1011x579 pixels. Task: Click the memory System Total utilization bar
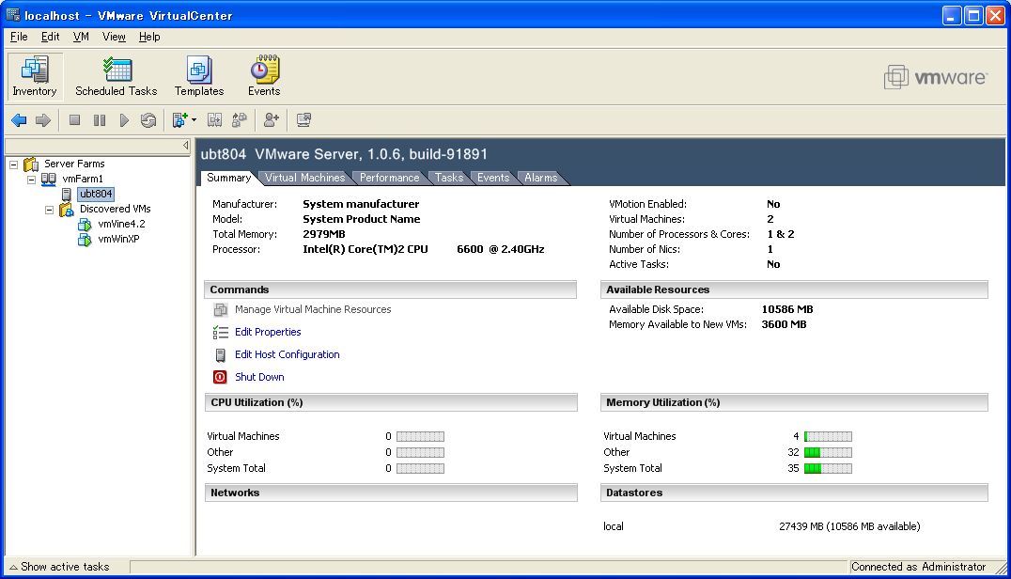[x=828, y=469]
